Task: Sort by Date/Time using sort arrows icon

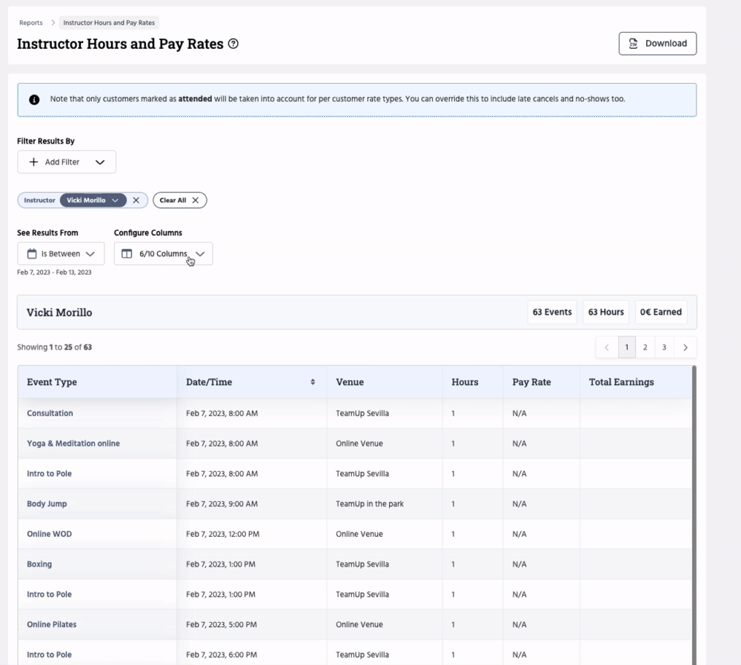Action: [x=313, y=382]
